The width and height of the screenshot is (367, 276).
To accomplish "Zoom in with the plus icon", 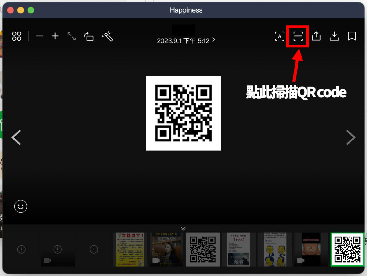I will coord(55,36).
